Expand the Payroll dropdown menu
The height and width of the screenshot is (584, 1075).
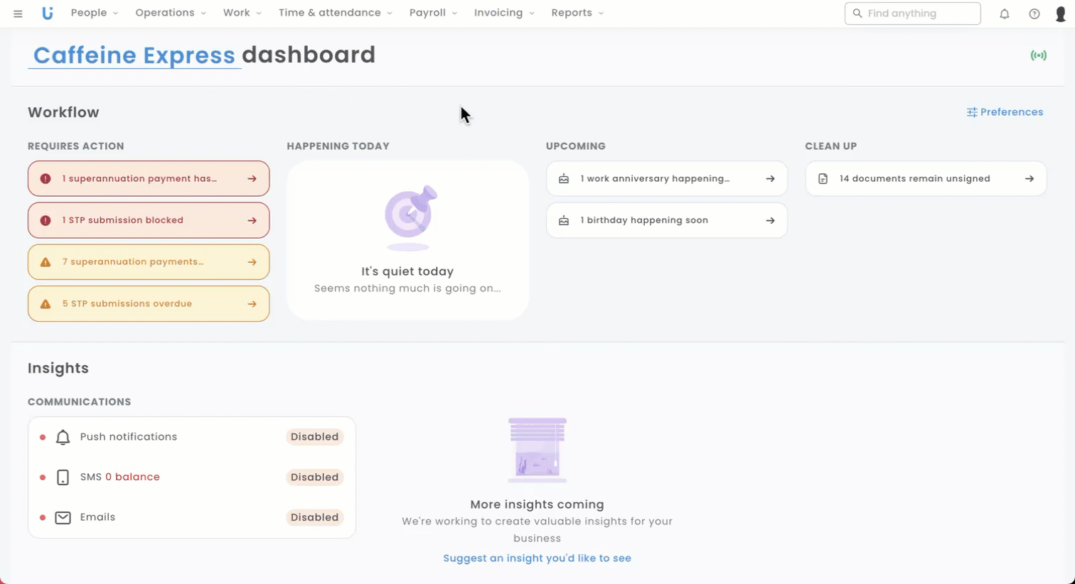click(433, 13)
